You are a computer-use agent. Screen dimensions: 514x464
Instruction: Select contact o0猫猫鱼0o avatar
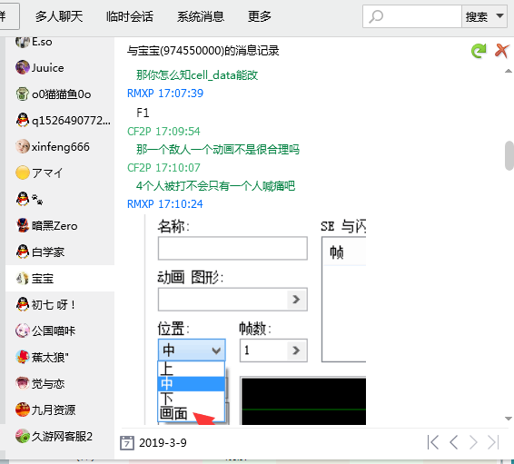23,94
